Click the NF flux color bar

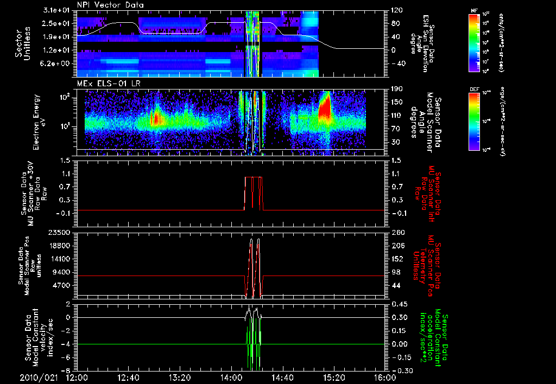point(474,42)
